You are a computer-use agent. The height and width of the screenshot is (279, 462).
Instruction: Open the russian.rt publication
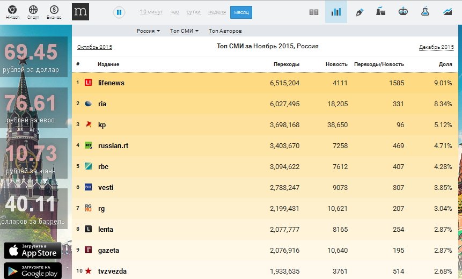click(113, 145)
